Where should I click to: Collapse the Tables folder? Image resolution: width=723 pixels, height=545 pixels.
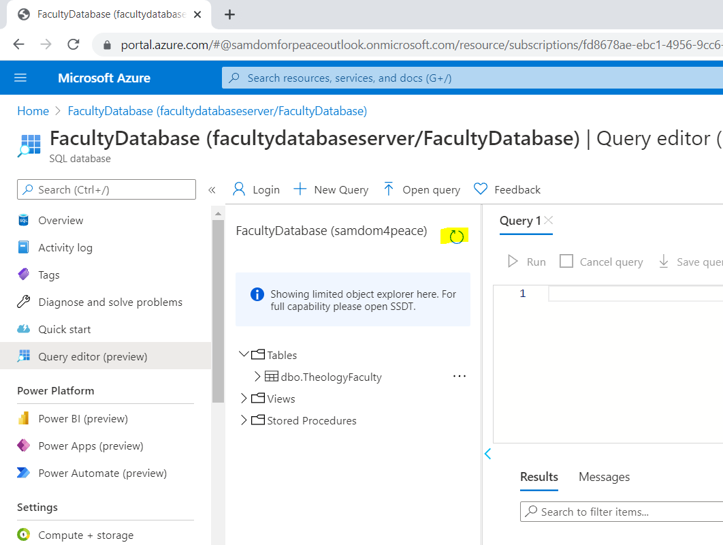click(x=244, y=354)
